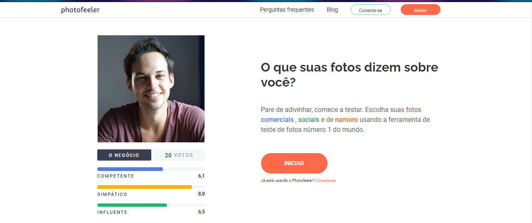Image resolution: width=532 pixels, height=223 pixels.
Task: Click the green Influente rating bar
Action: click(x=132, y=205)
